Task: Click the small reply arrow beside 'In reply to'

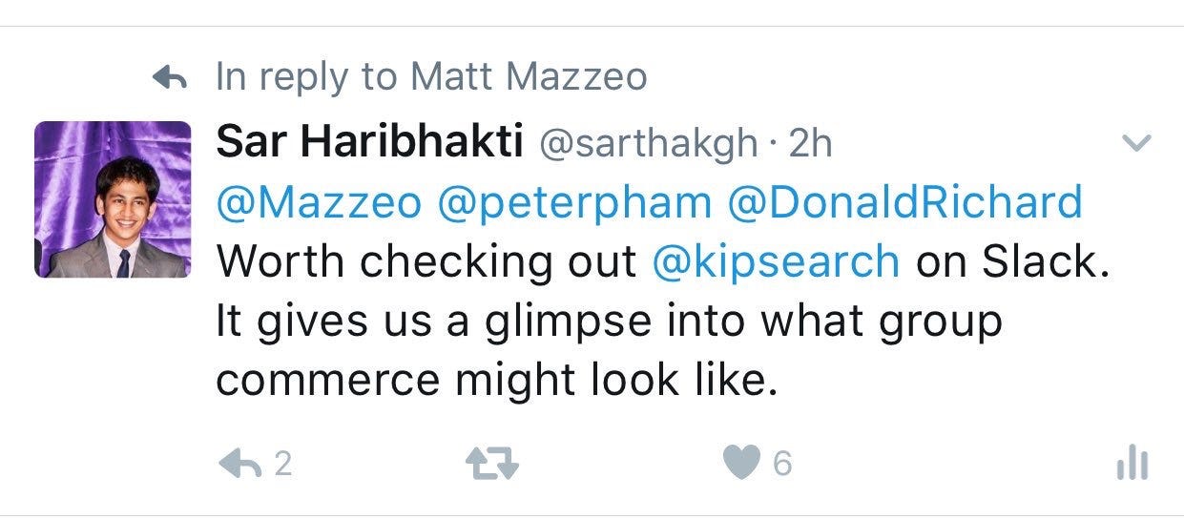Action: coord(169,79)
